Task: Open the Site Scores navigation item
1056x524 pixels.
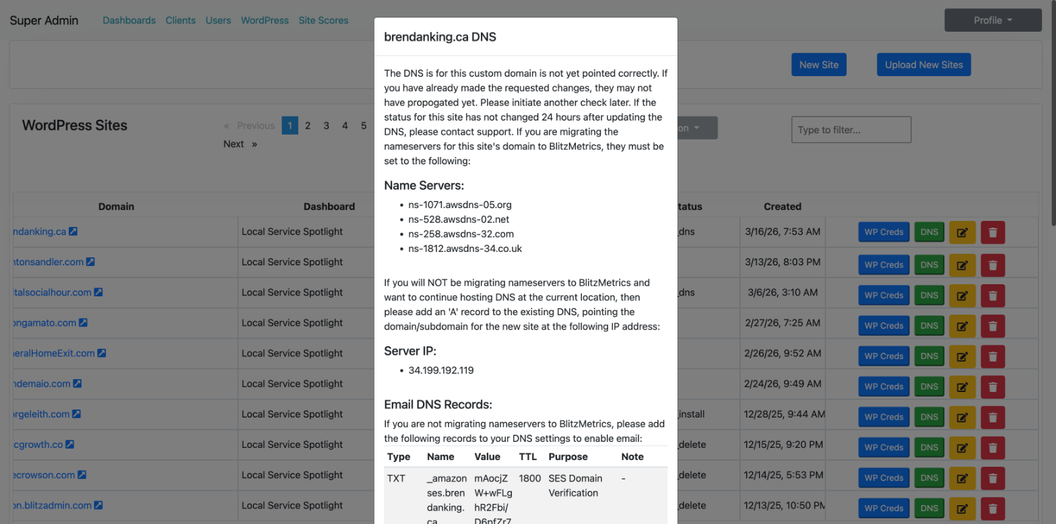Action: [x=323, y=20]
